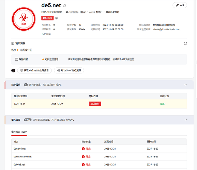The height and width of the screenshot is (170, 197).
Task: Open 0a0.de5.net domain row
Action: point(99,149)
